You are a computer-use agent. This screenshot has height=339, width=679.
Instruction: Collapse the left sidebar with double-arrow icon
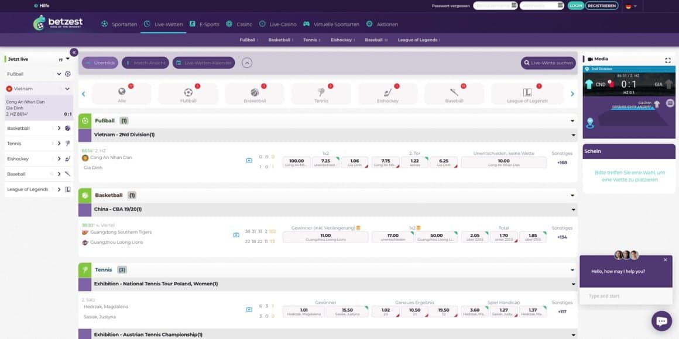(x=74, y=53)
